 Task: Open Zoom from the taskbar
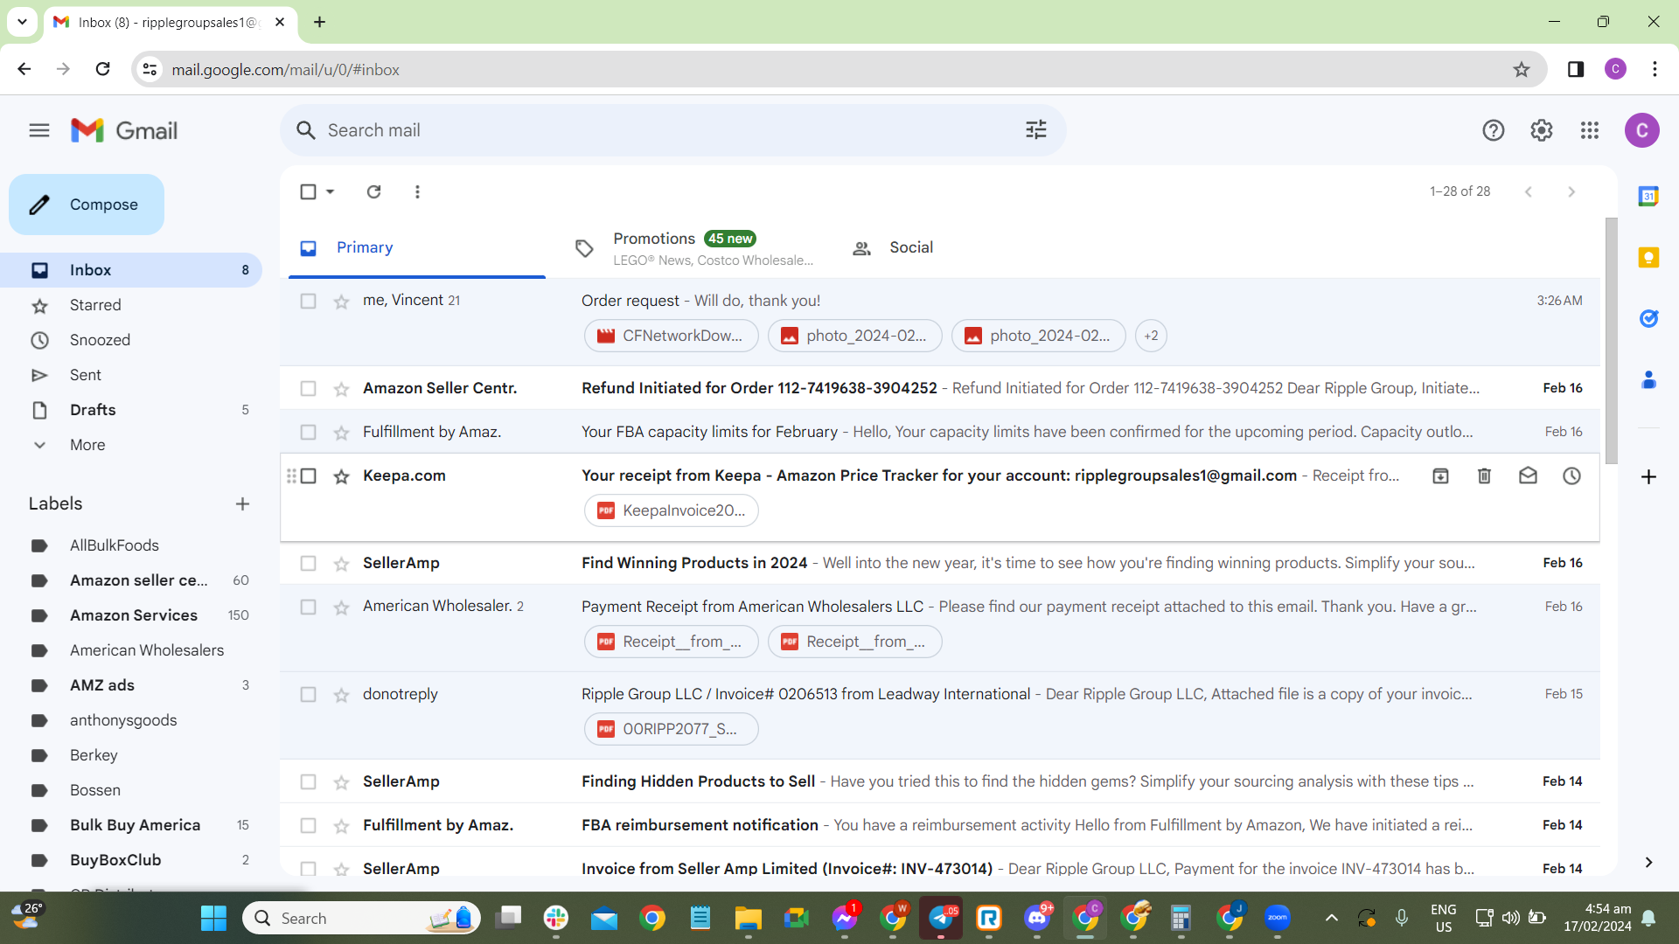tap(1278, 918)
